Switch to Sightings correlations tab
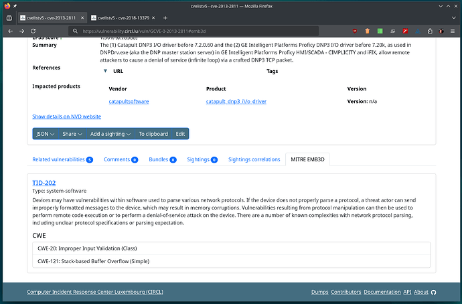The height and width of the screenshot is (304, 462). click(x=254, y=159)
